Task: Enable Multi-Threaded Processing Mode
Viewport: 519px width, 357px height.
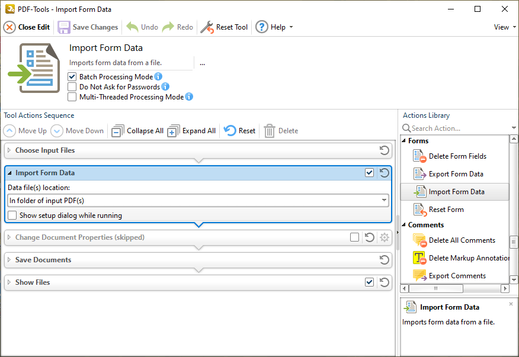Action: [x=72, y=97]
